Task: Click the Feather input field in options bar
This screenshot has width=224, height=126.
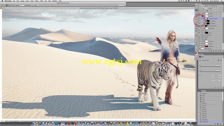Action: pos(22,5)
